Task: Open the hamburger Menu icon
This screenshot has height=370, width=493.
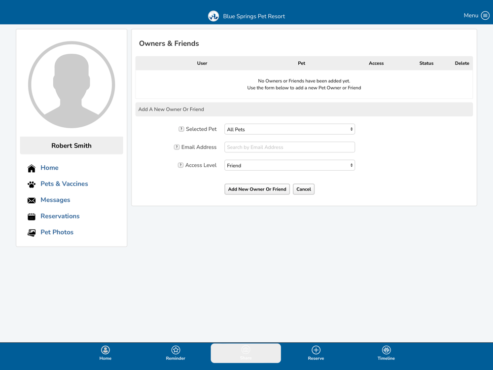Action: click(485, 16)
